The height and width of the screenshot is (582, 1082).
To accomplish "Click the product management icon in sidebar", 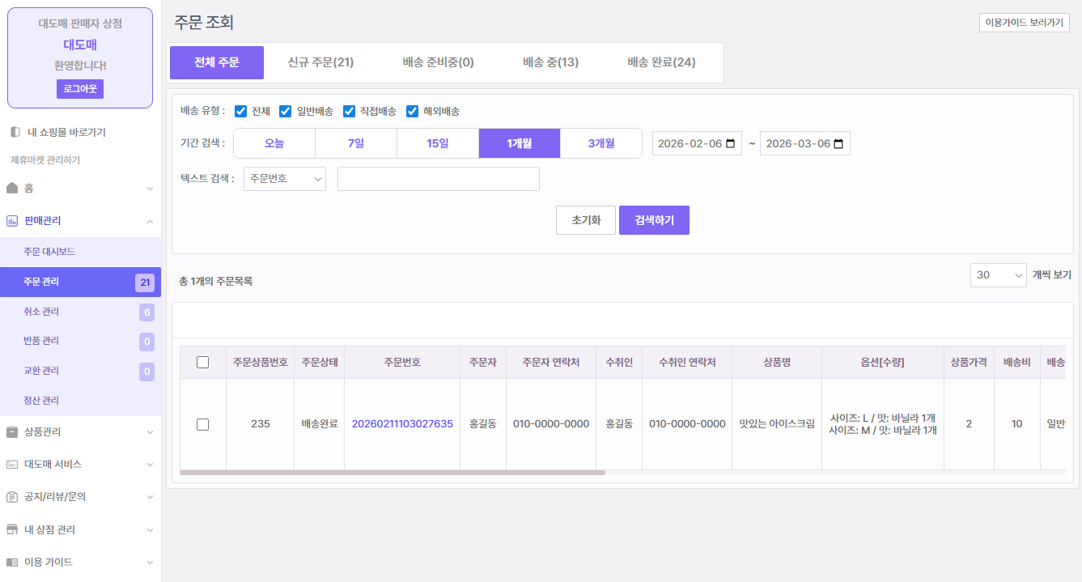I will (12, 432).
